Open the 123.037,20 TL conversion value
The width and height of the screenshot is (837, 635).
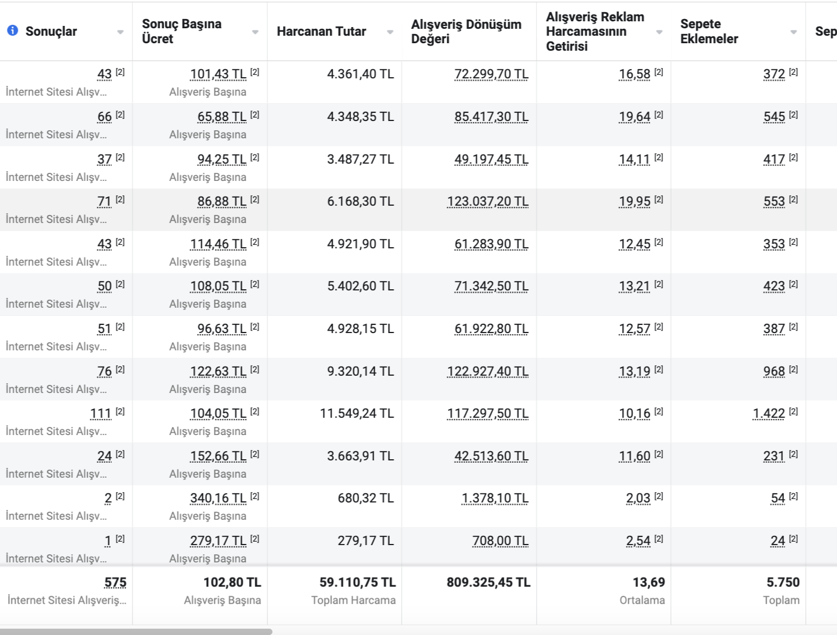pos(488,202)
